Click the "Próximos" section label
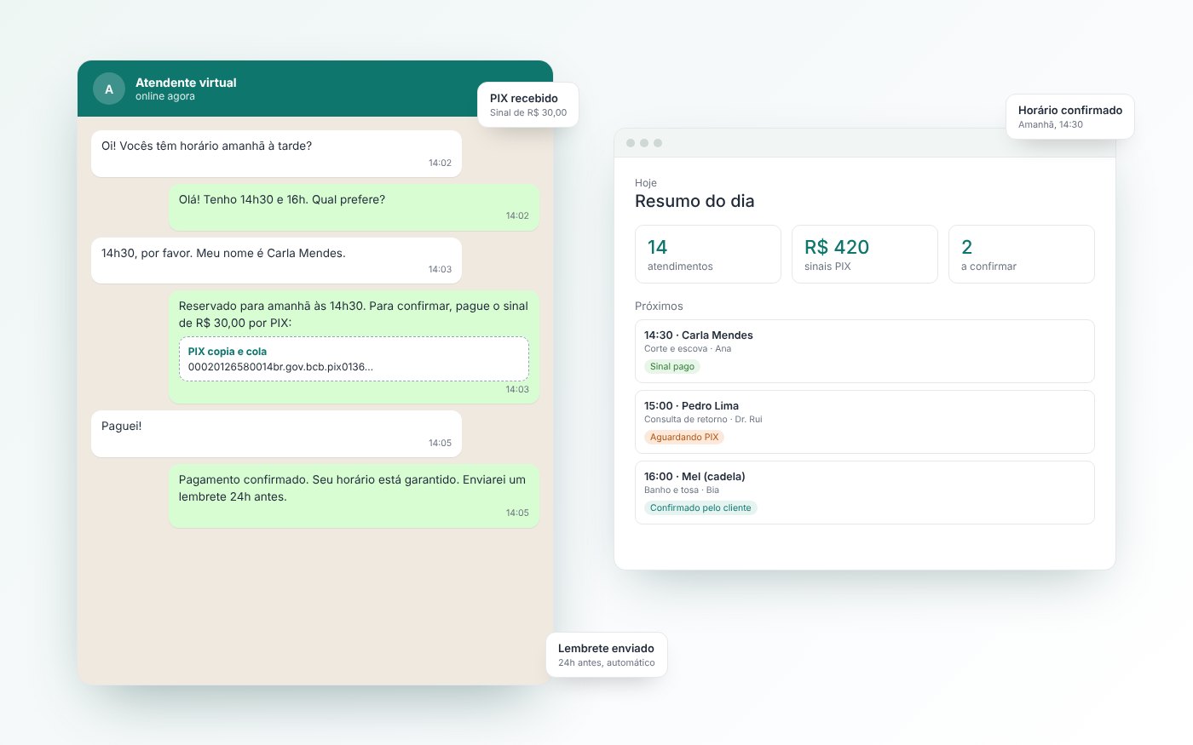The width and height of the screenshot is (1193, 745). [659, 306]
